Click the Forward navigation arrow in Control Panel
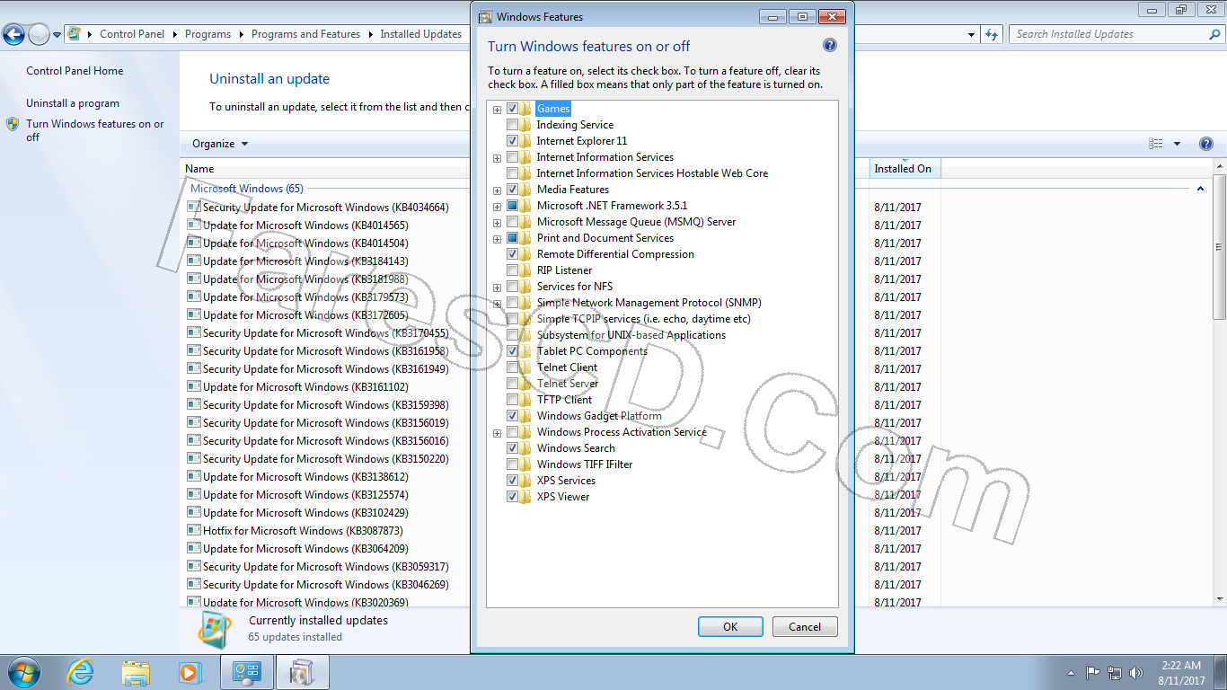This screenshot has height=690, width=1227. click(x=39, y=35)
